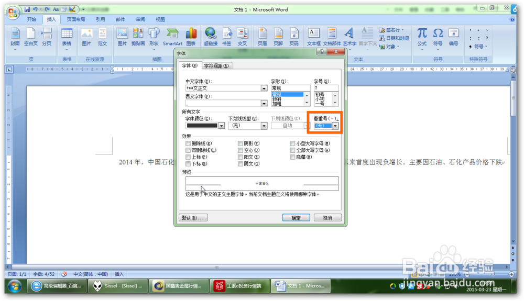Tick the Double strikethrough (双删除线) checkbox
Image resolution: width=524 pixels, height=301 pixels.
pyautogui.click(x=188, y=150)
